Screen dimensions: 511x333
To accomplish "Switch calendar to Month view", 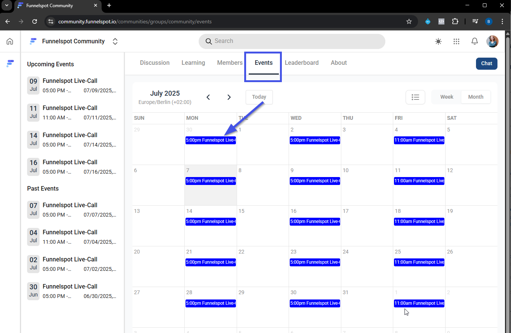I will (x=476, y=97).
